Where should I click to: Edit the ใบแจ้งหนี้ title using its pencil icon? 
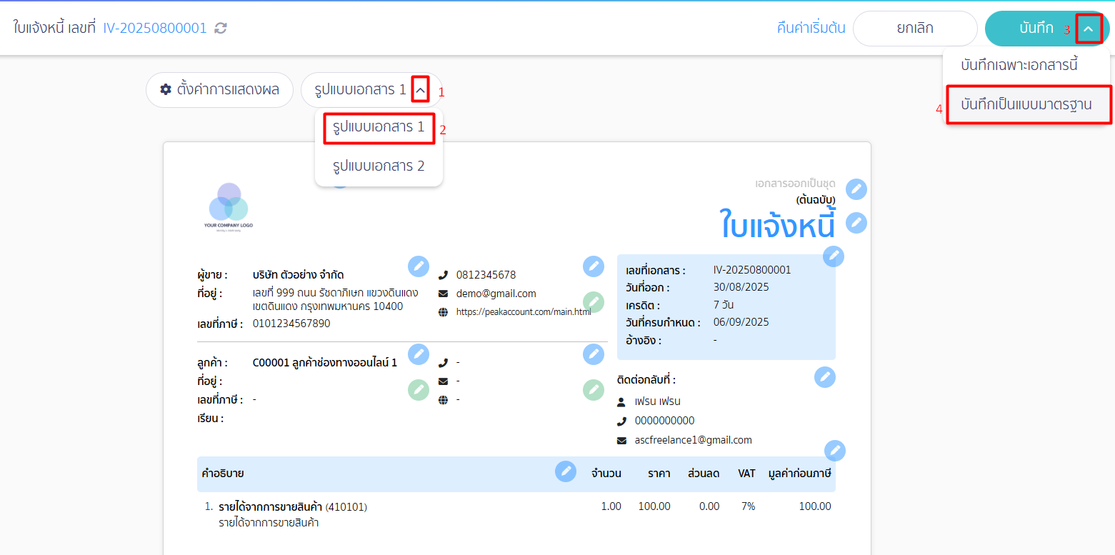point(856,223)
